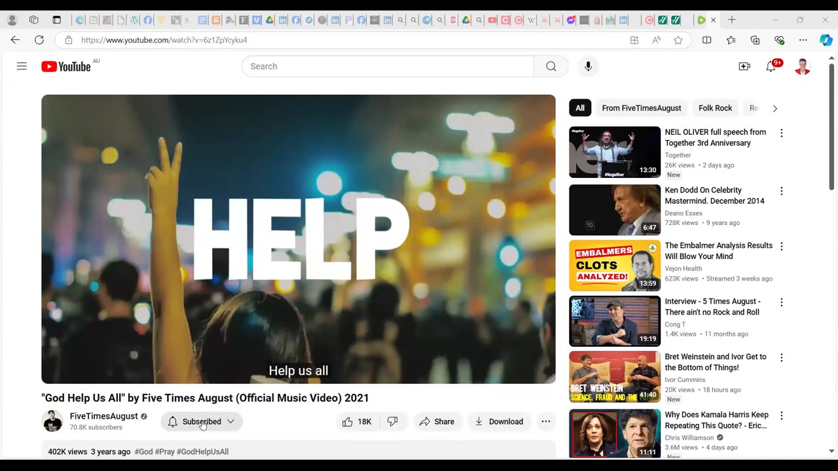Close the current browser tab

pos(713,20)
